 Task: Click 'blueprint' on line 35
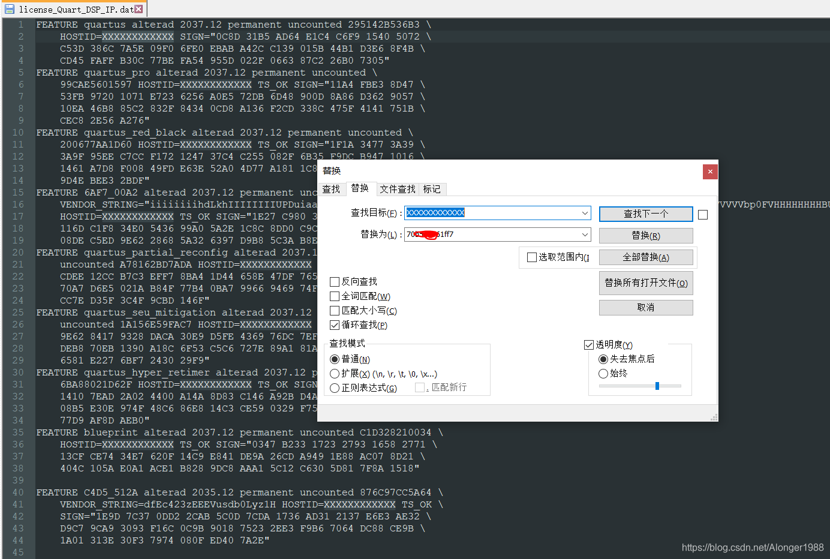111,432
